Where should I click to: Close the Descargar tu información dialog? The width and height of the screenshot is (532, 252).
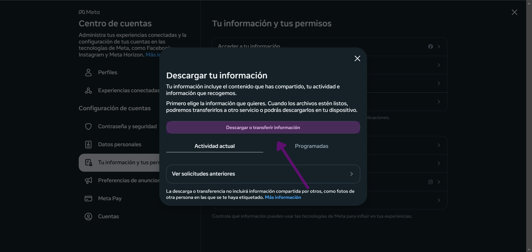[357, 58]
